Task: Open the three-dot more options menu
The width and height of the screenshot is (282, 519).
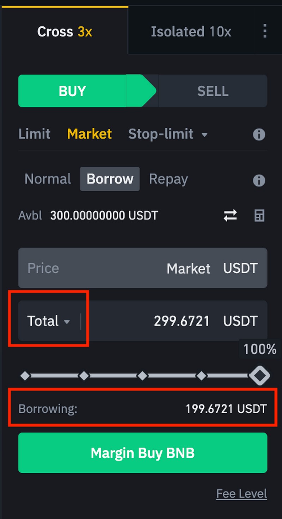Action: [265, 31]
